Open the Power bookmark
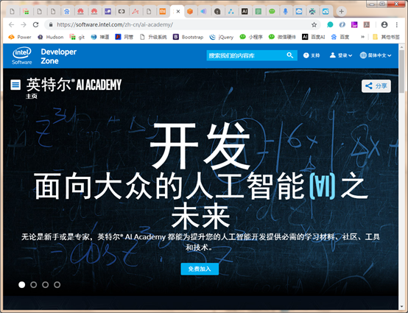408x313 pixels. tap(20, 38)
